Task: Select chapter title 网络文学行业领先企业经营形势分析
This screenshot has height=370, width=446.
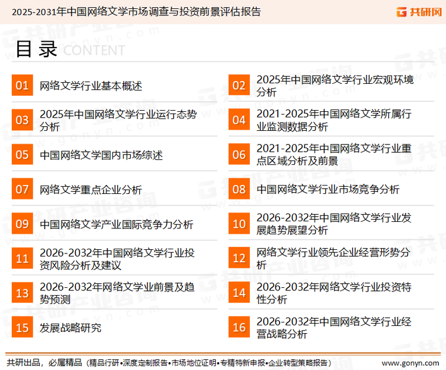Action: pyautogui.click(x=334, y=258)
